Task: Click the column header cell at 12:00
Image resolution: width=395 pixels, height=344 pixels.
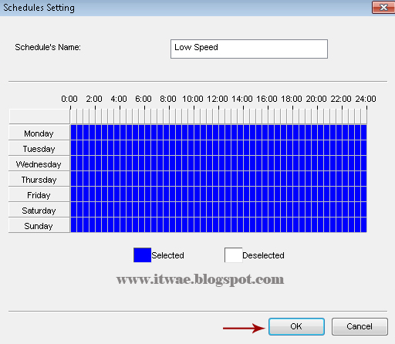Action: (221, 116)
